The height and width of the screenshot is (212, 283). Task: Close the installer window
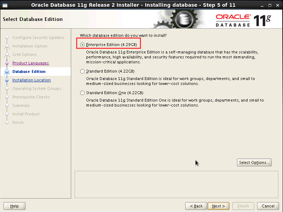(278, 5)
